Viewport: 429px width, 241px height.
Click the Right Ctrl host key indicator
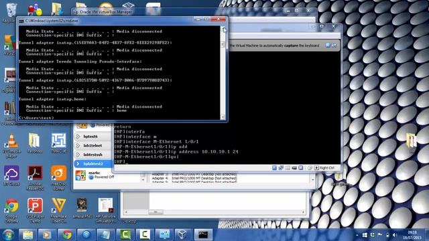coord(324,168)
